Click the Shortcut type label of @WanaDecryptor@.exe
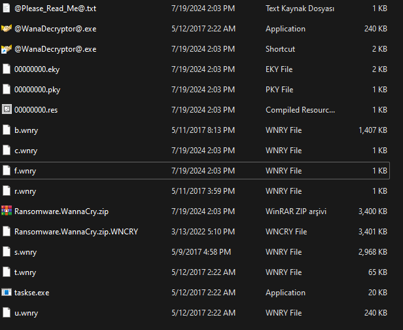This screenshot has width=403, height=330. coord(280,49)
